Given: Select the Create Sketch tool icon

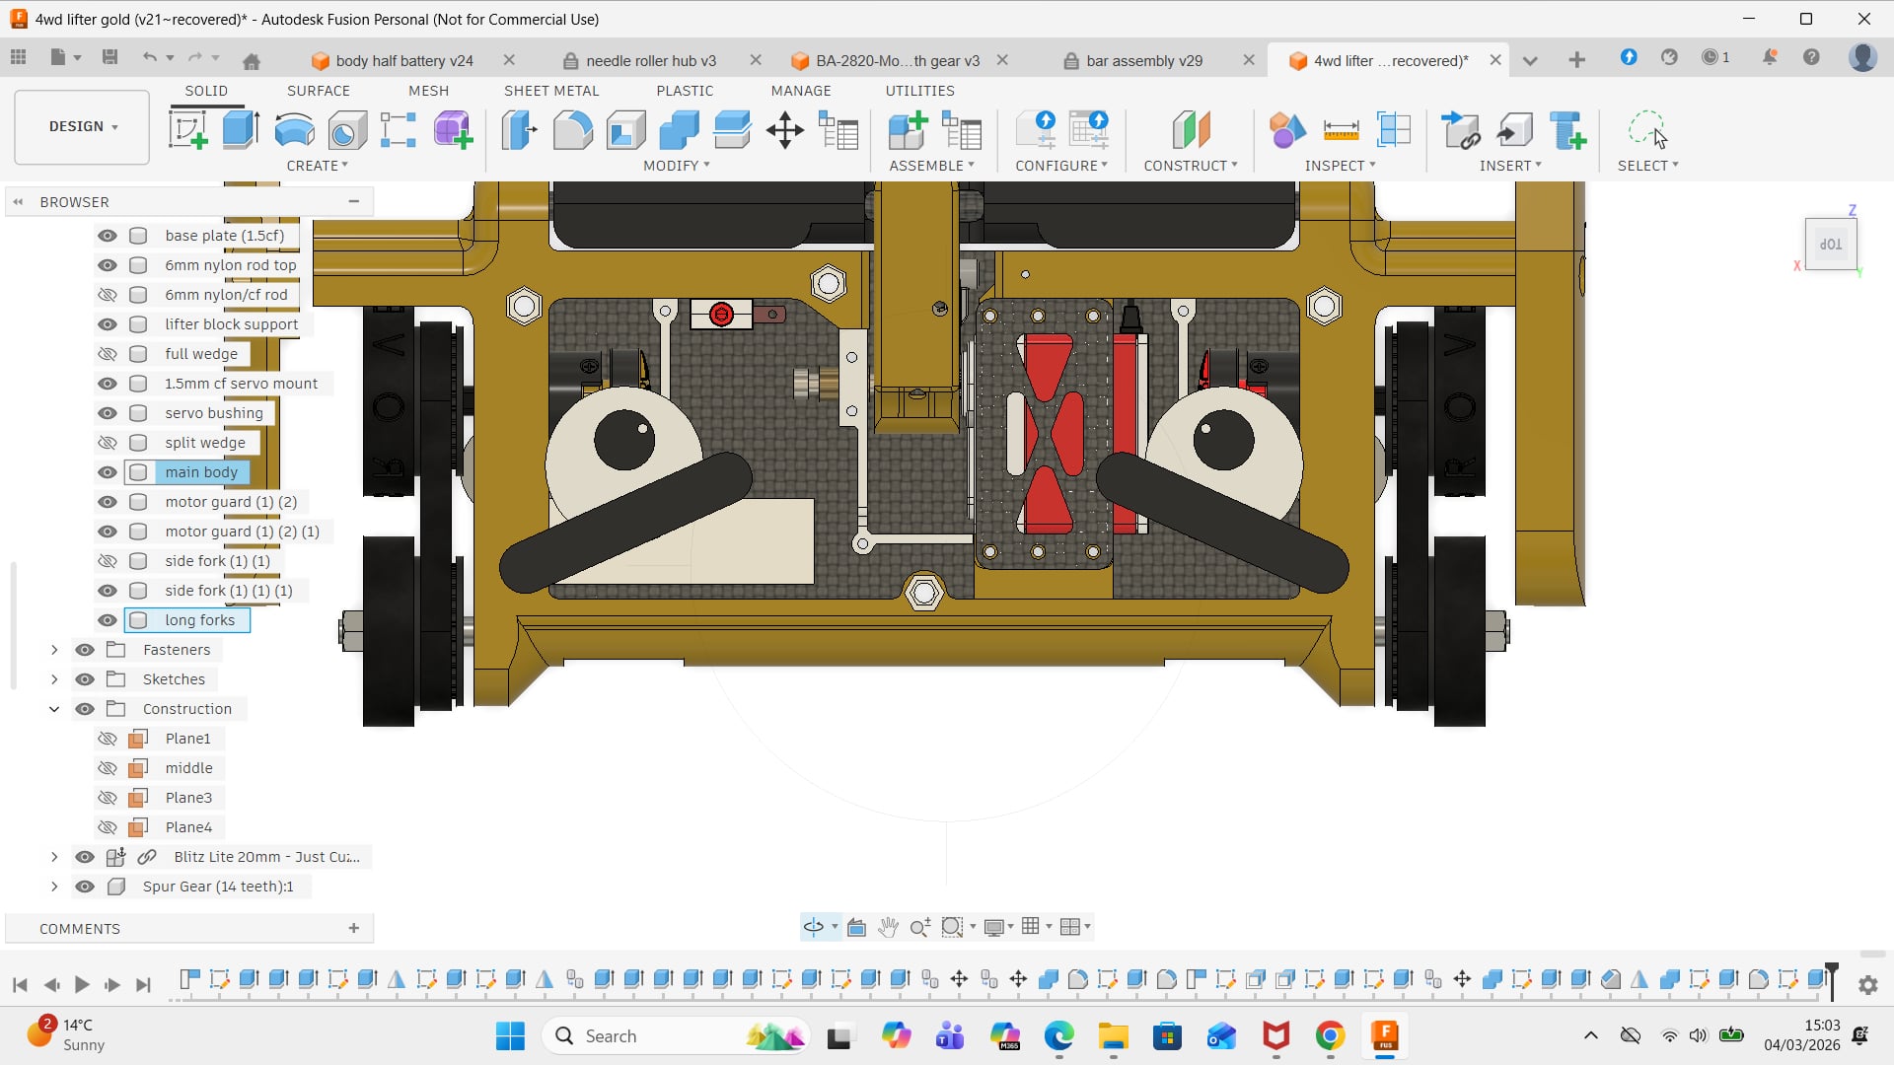Looking at the screenshot, I should coord(187,130).
